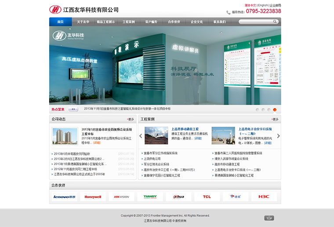
Task: Select the first banner slide dot
Action: (x=258, y=109)
